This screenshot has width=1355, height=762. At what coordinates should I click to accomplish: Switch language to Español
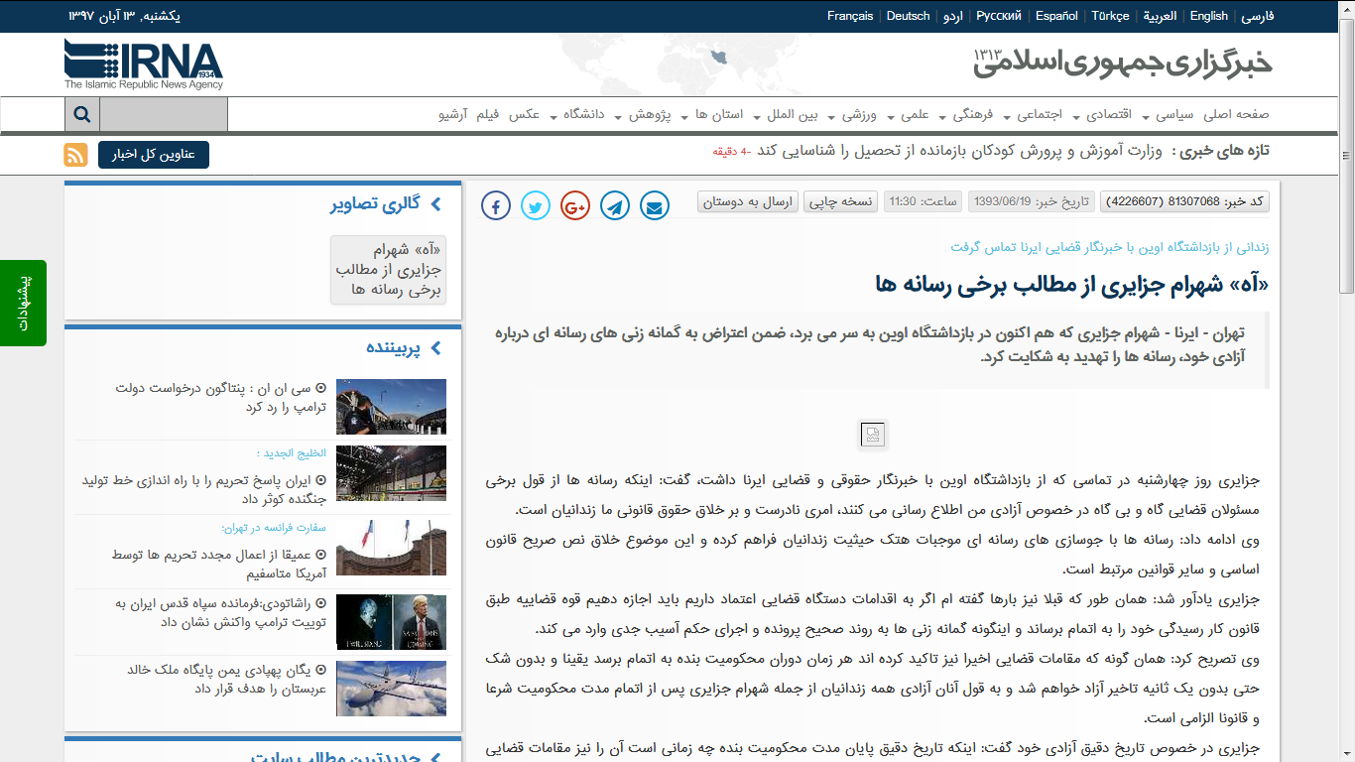tap(1056, 16)
